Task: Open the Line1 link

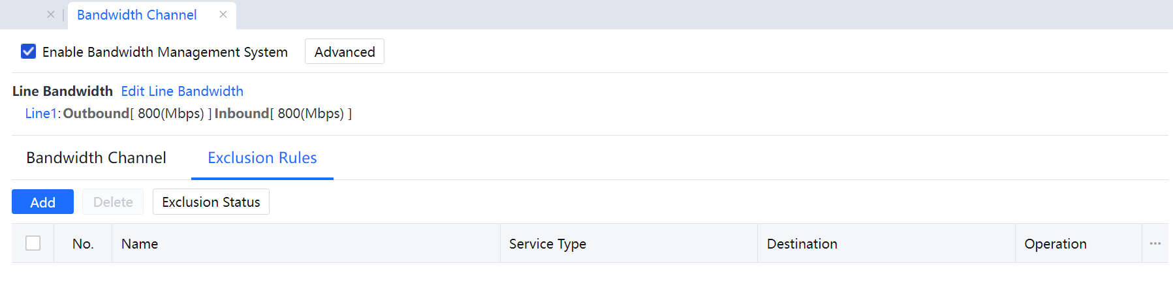Action: [40, 114]
